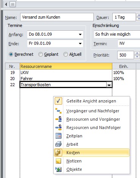This screenshot has width=140, height=178.
Task: Click the Einh. column header
Action: point(124,66)
